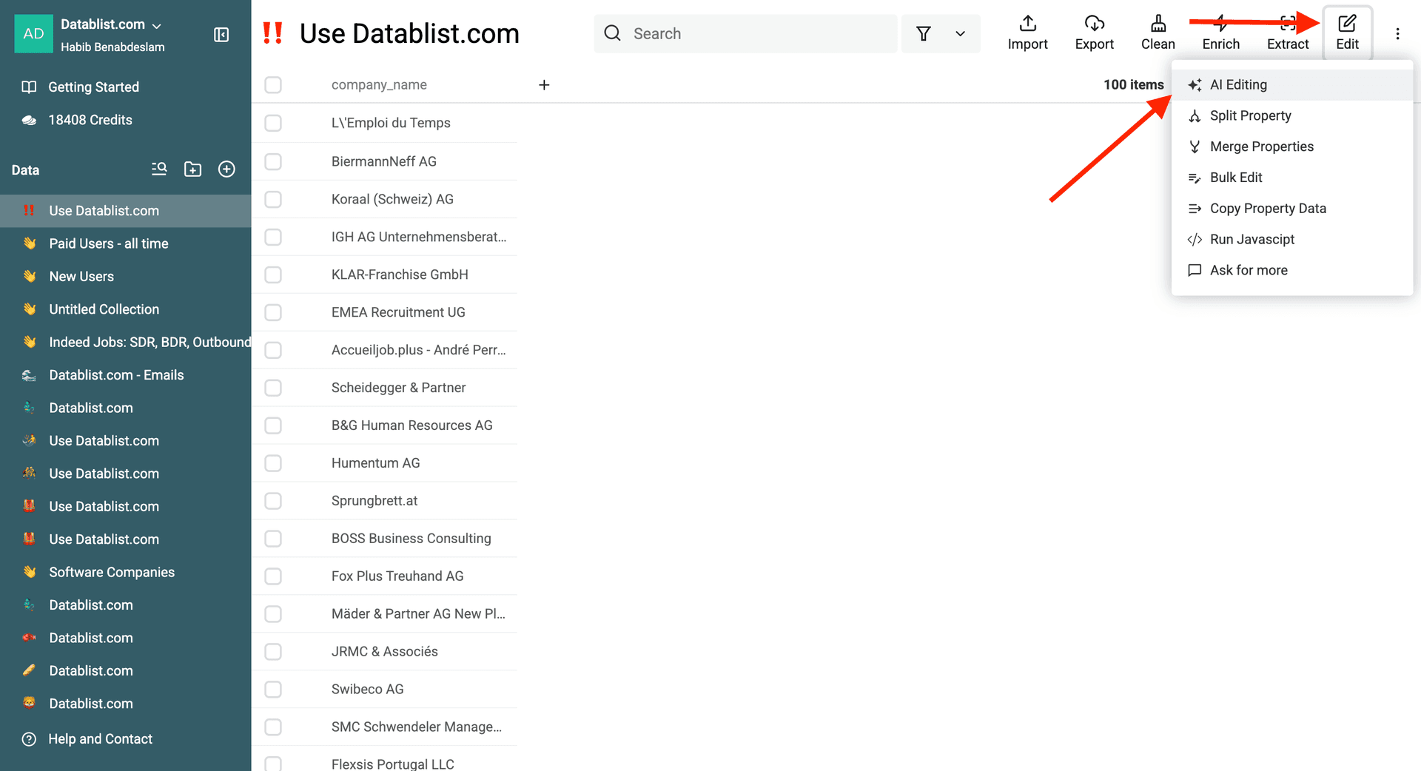
Task: Click the new folder icon
Action: pos(192,169)
